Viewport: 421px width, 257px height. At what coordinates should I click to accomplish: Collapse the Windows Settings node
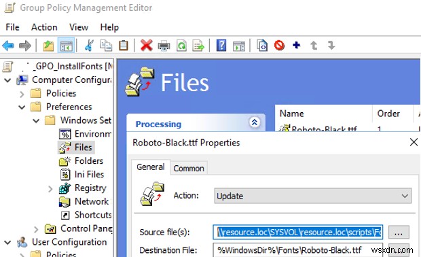(36, 121)
